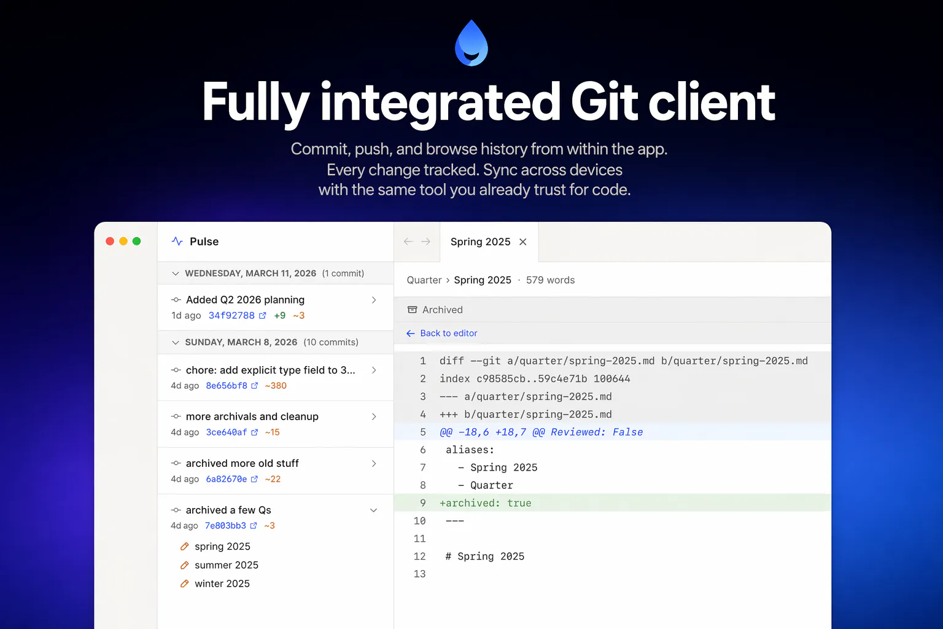The width and height of the screenshot is (943, 629).
Task: Click the green maximize window button
Action: 137,241
